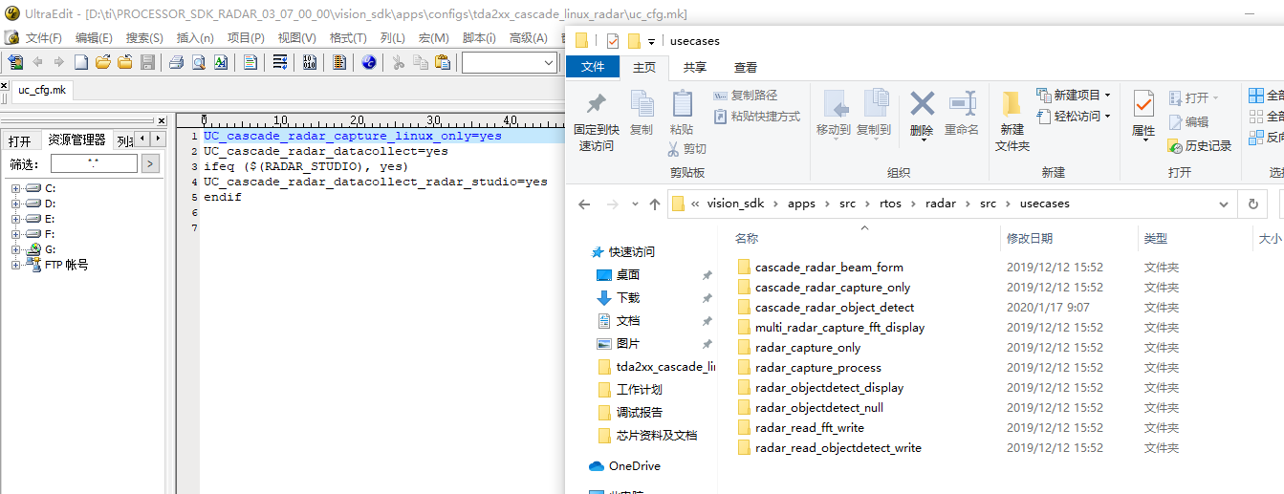Click the Cut scissors icon in UltraEdit toolbar
Screen dimensions: 1284x494
tap(398, 62)
